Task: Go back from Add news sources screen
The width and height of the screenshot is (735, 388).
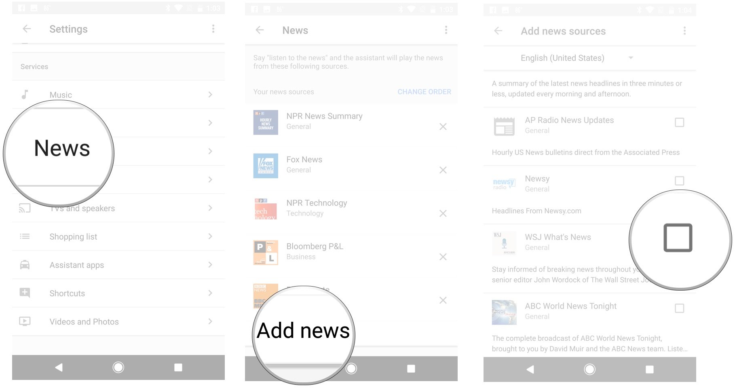Action: pyautogui.click(x=498, y=31)
